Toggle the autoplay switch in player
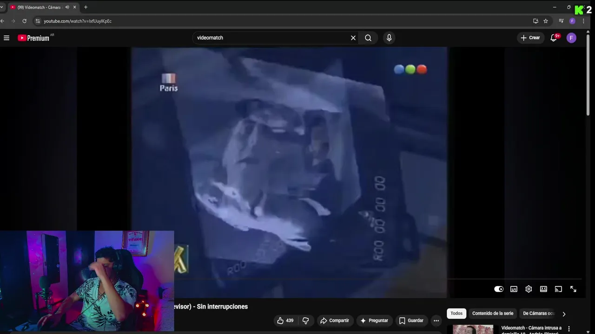Image resolution: width=595 pixels, height=334 pixels. [x=499, y=289]
